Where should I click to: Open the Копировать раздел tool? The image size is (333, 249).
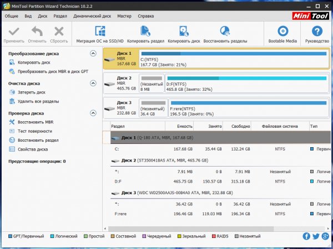[145, 34]
